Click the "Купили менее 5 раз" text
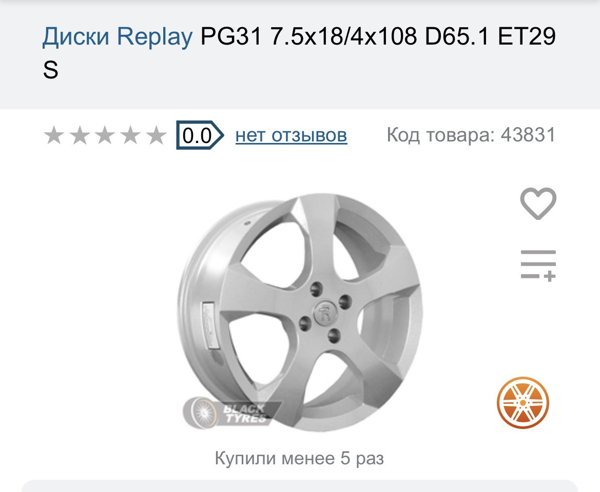 point(299,458)
